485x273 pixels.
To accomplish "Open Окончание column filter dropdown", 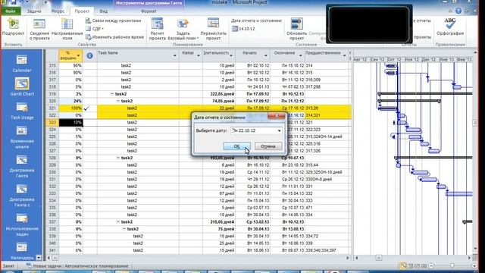I will pos(300,55).
